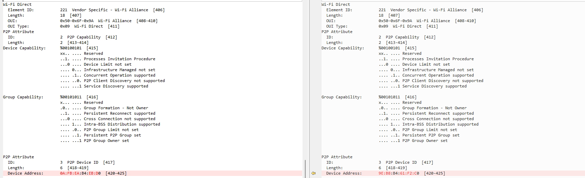585x178 pixels.
Task: Select right pane 'P2P Group Owner set' row
Action: pyautogui.click(x=413, y=141)
